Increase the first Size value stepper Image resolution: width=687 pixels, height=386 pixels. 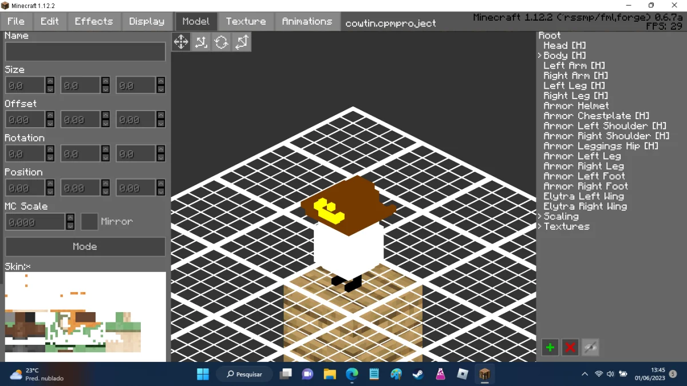(50, 81)
